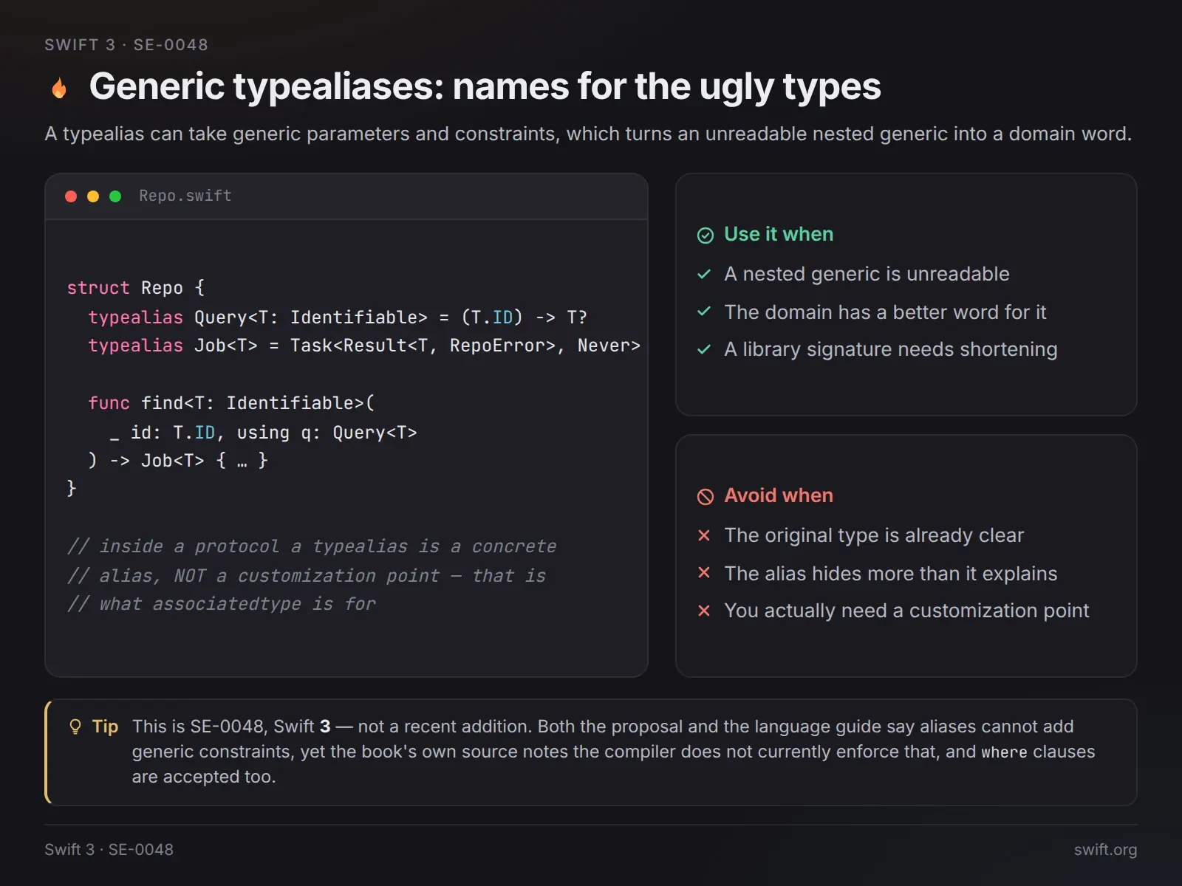Click the prohibited icon by Avoid when

[x=706, y=497]
